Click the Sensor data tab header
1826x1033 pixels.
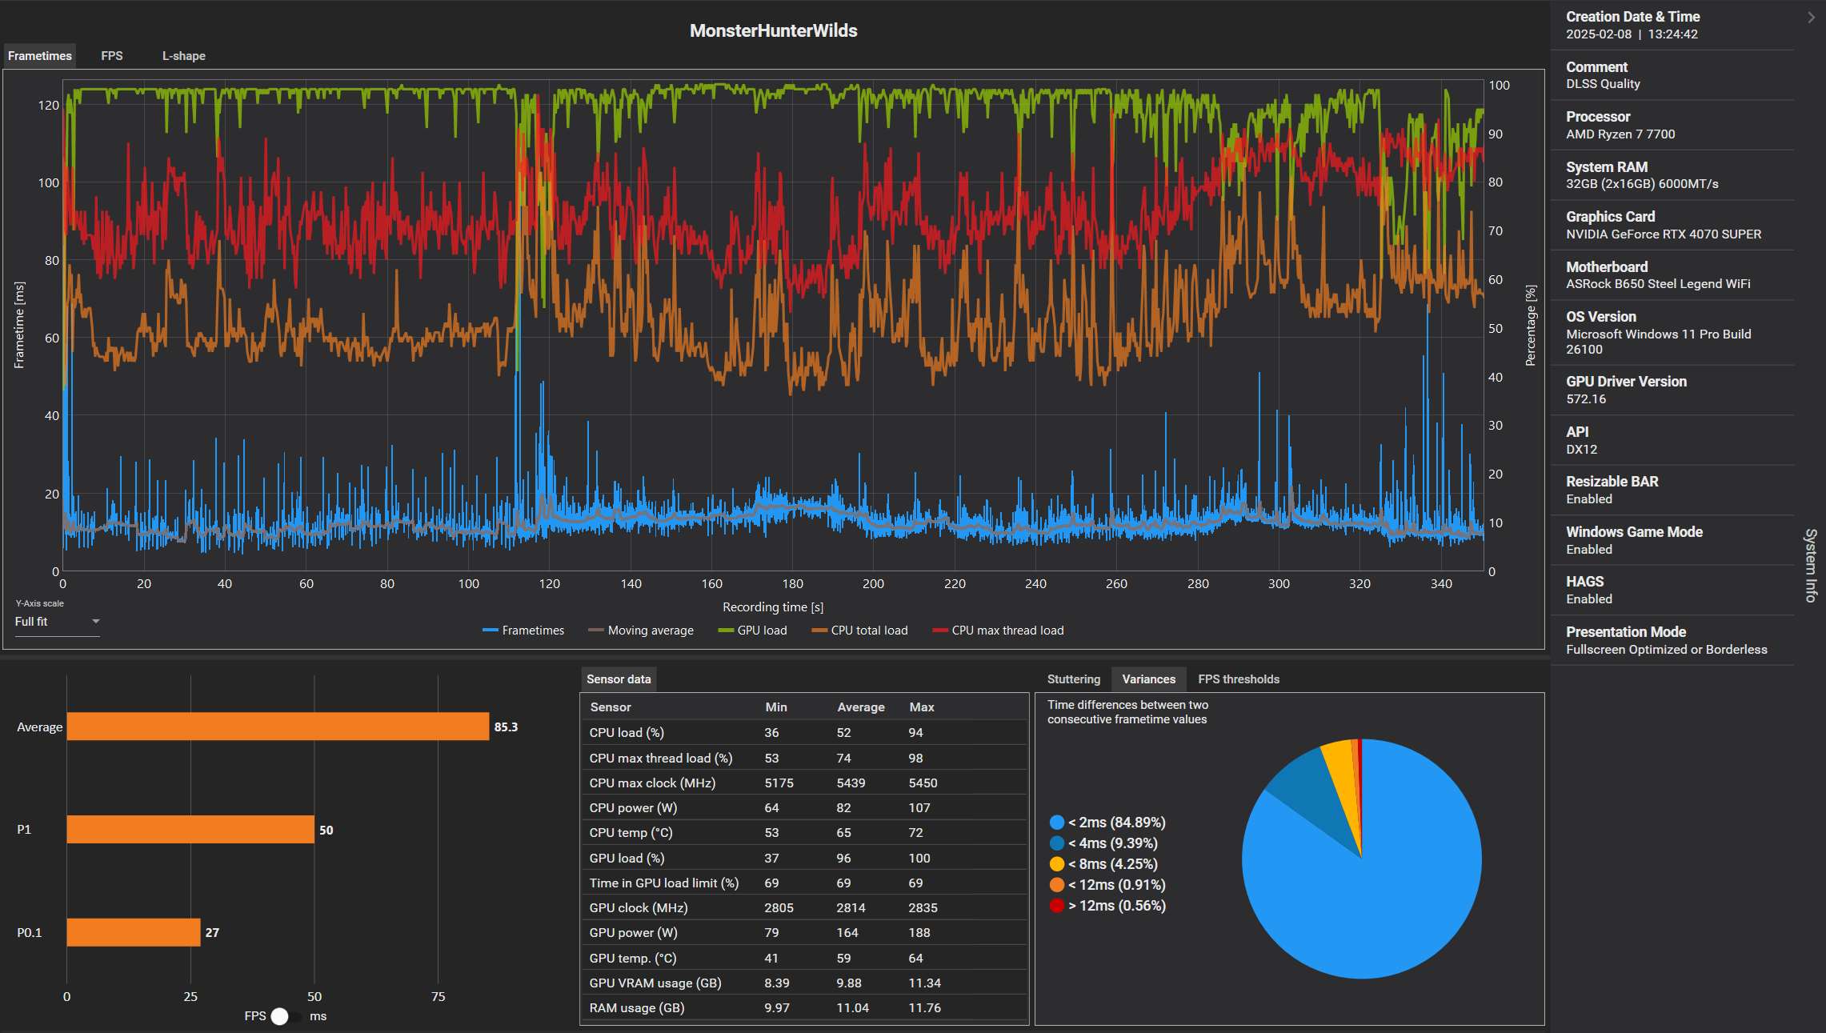pos(619,679)
